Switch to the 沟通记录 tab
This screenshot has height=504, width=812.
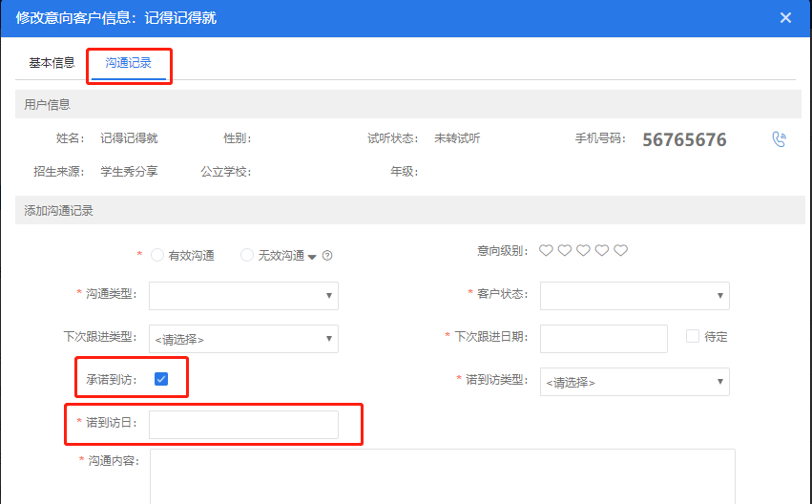click(x=129, y=63)
